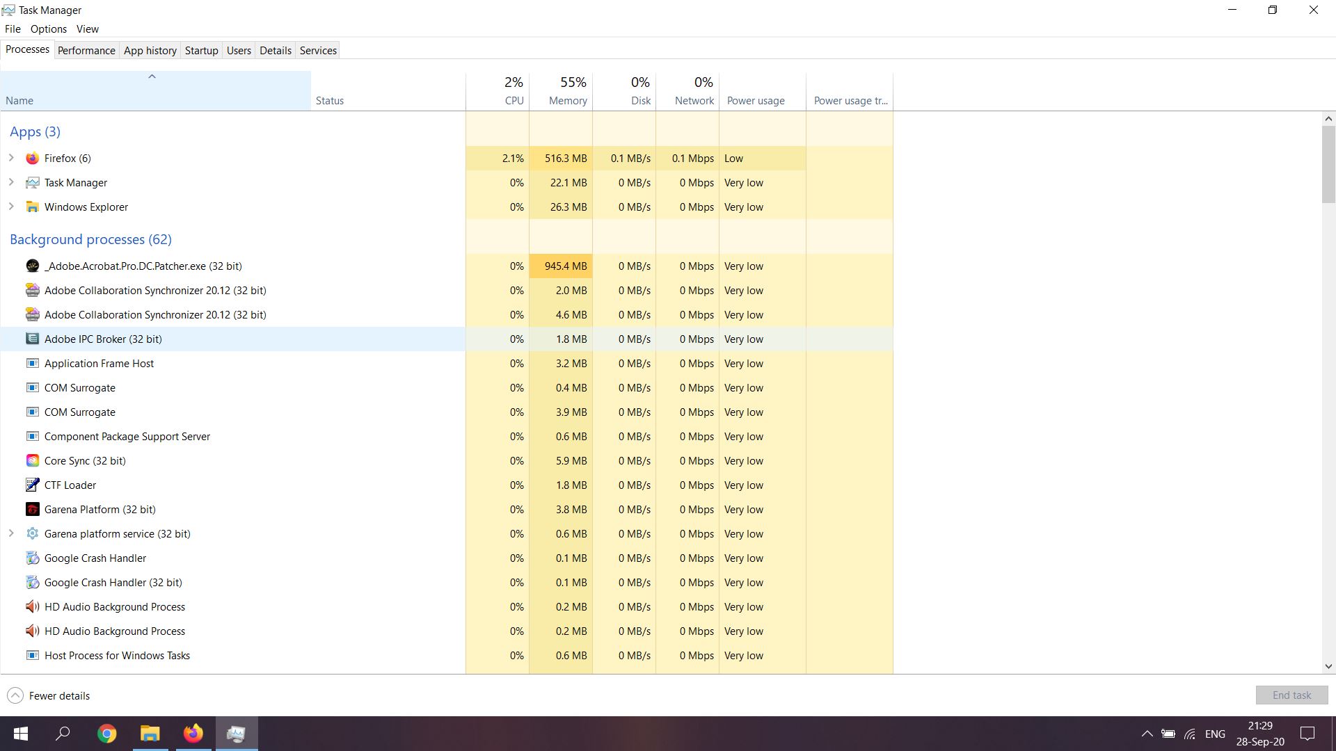Image resolution: width=1336 pixels, height=751 pixels.
Task: Sort by the Status column
Action: click(x=388, y=91)
